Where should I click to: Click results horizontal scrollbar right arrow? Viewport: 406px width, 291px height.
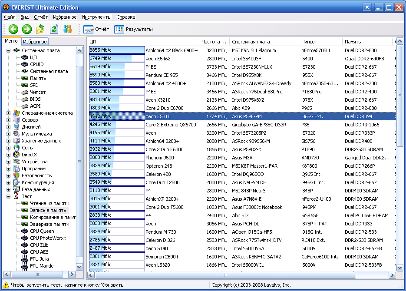tap(392, 275)
